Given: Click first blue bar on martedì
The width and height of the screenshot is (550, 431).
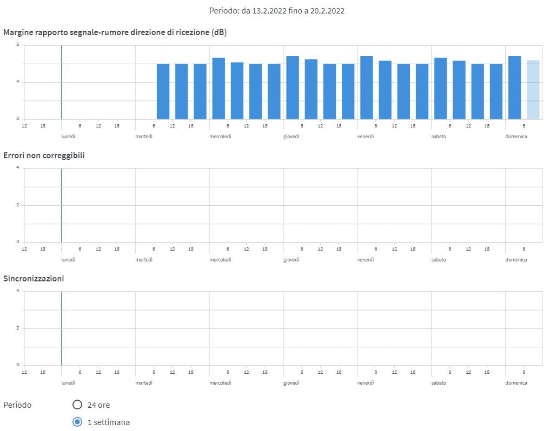Looking at the screenshot, I should (x=163, y=91).
